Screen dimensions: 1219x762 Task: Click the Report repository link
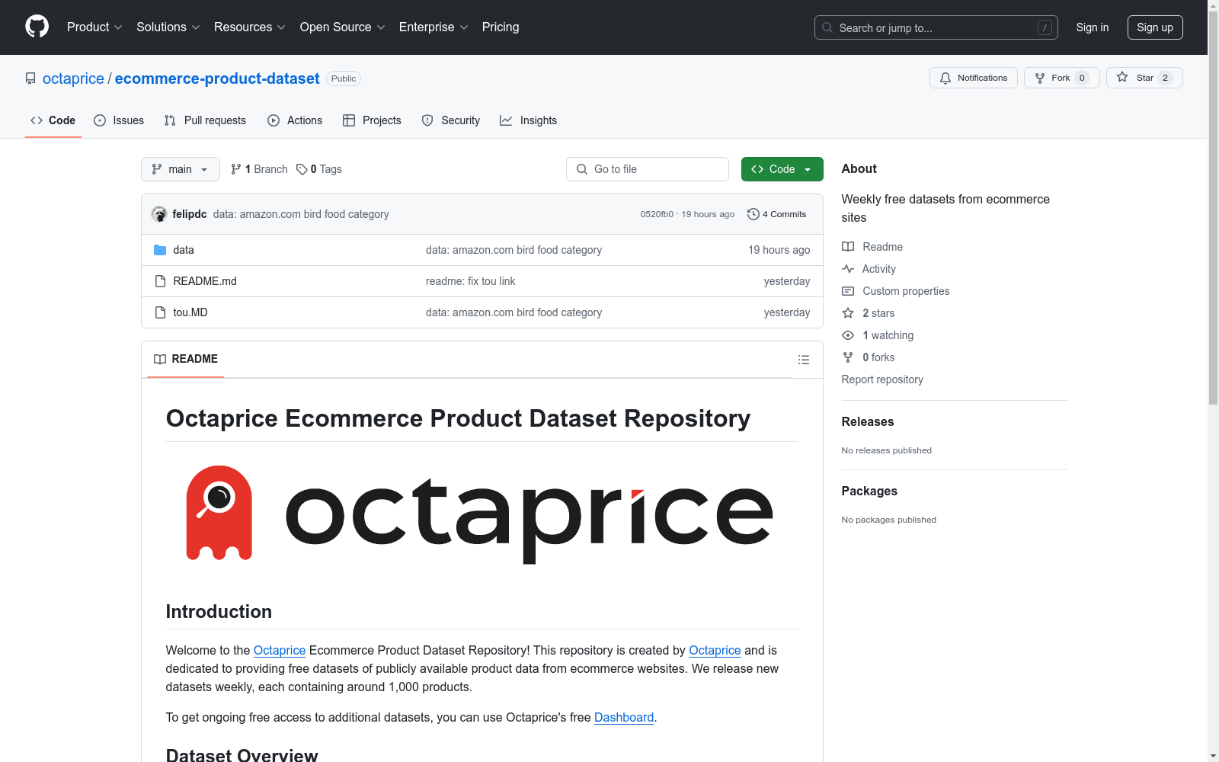(x=882, y=379)
